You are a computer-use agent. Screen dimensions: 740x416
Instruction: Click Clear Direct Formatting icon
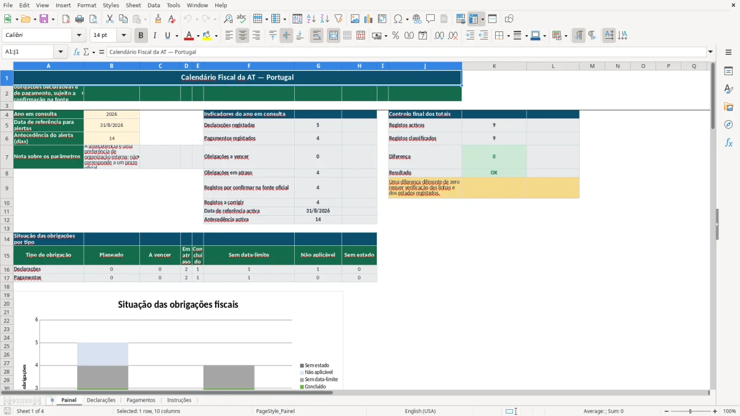[x=171, y=19]
